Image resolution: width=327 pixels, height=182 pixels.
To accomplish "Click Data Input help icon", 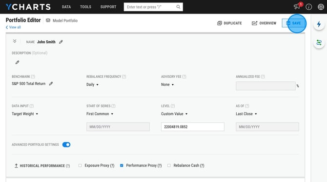I will click(x=32, y=106).
